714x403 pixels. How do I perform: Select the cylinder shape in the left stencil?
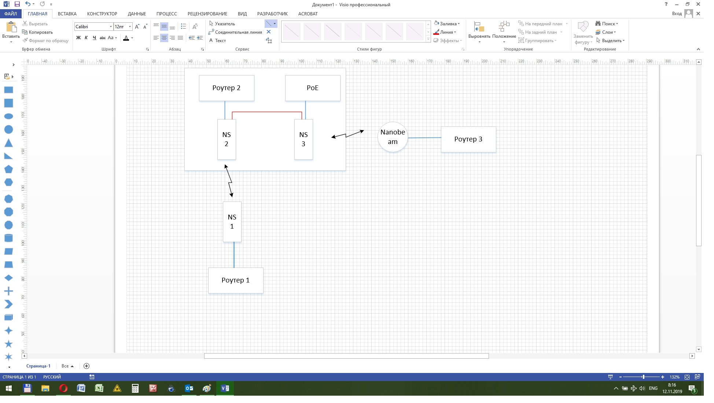8,238
